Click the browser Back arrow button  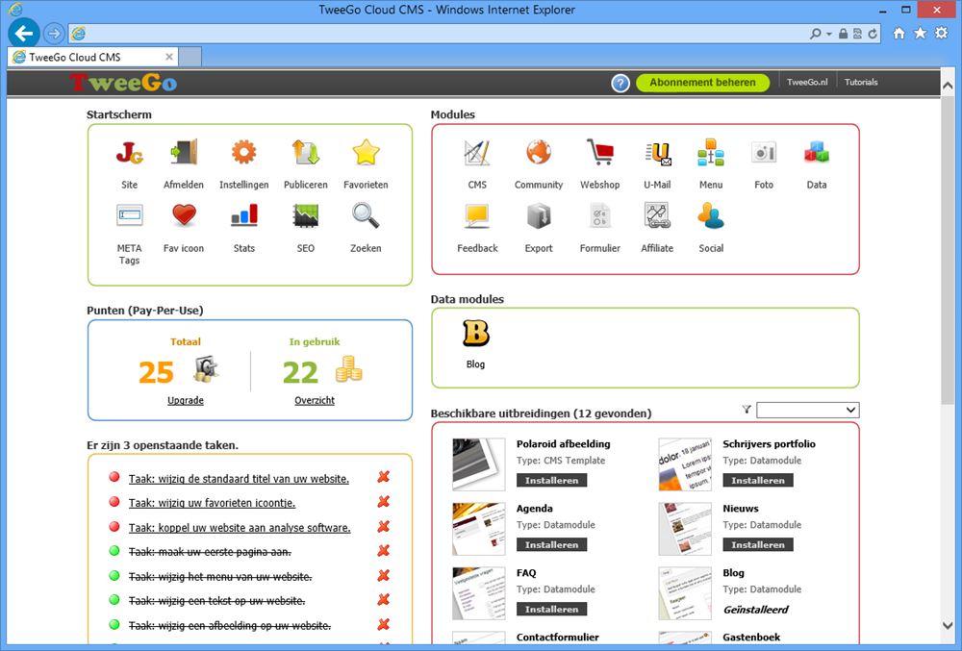[25, 33]
